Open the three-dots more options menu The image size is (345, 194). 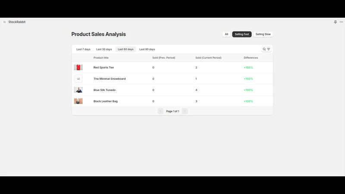[x=341, y=22]
